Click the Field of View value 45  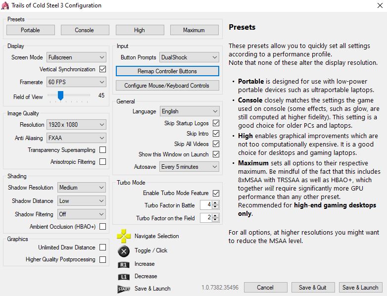tap(101, 96)
